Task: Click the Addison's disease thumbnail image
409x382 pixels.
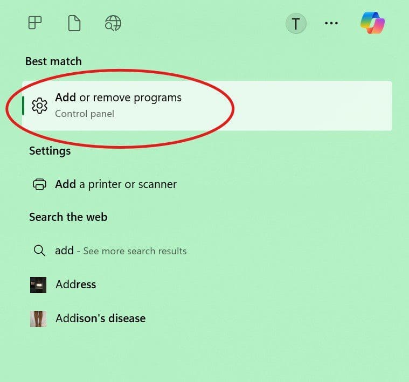Action: [38, 318]
